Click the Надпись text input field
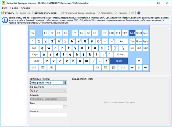Viewport: 172px width, 127px height. pos(48,115)
